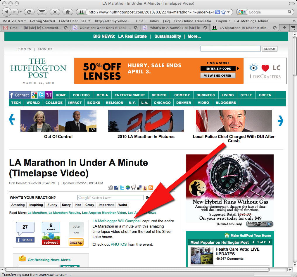Click the buzz up button

point(76,242)
